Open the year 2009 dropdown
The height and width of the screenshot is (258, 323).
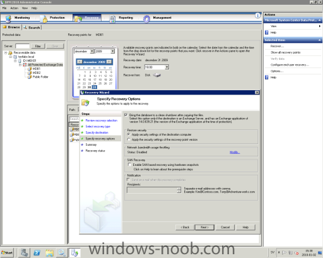click(x=112, y=51)
